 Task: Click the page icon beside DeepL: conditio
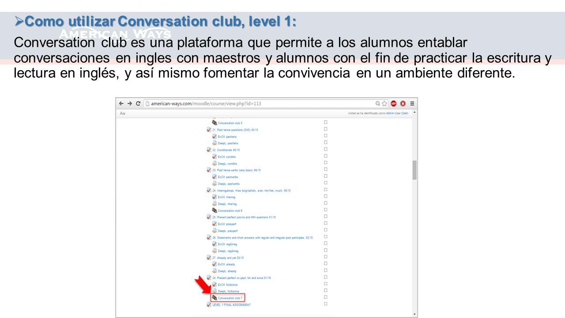pos(215,163)
